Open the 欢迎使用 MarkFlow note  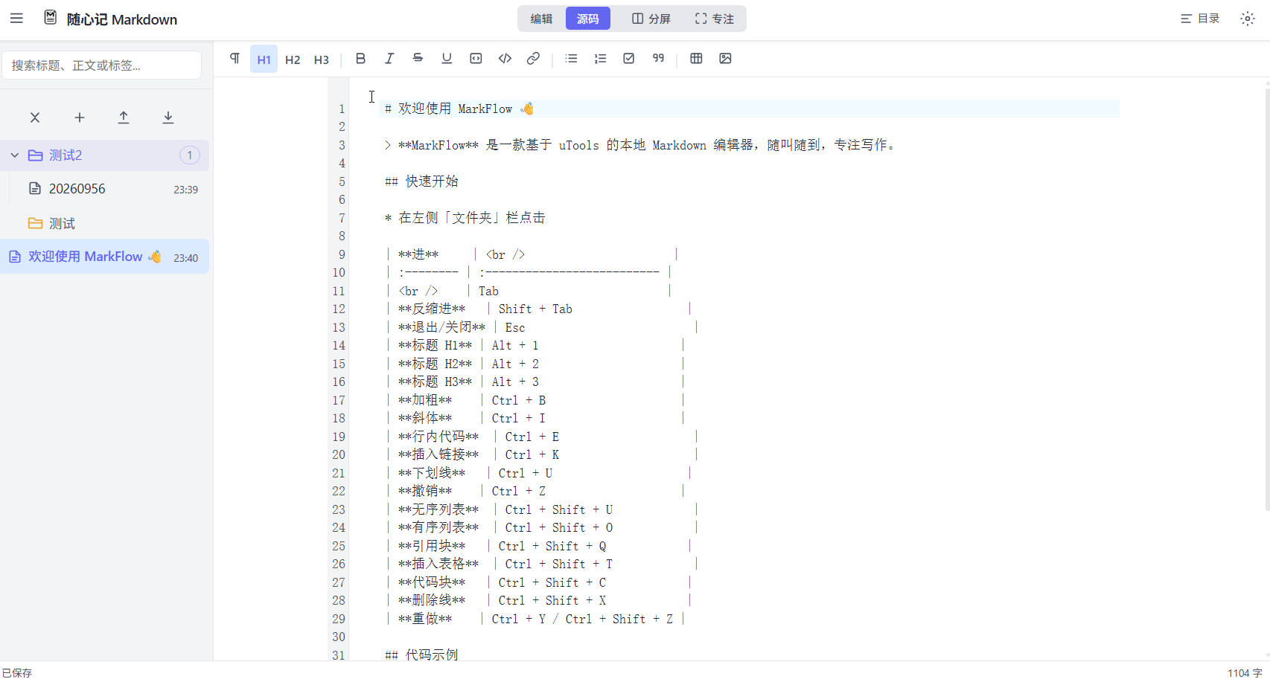[104, 257]
